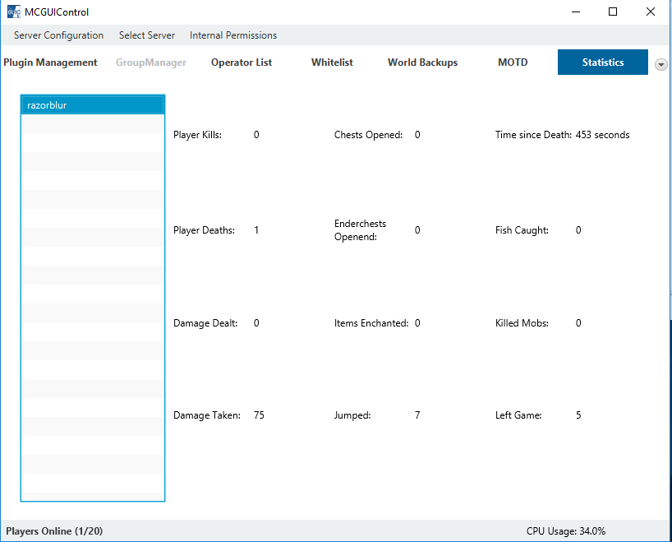
Task: Maximize the MCGUIControl window
Action: [x=613, y=12]
